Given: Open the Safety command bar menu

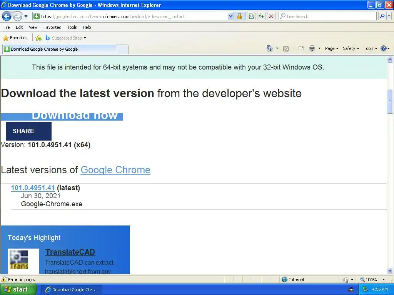Looking at the screenshot, I should click(351, 48).
